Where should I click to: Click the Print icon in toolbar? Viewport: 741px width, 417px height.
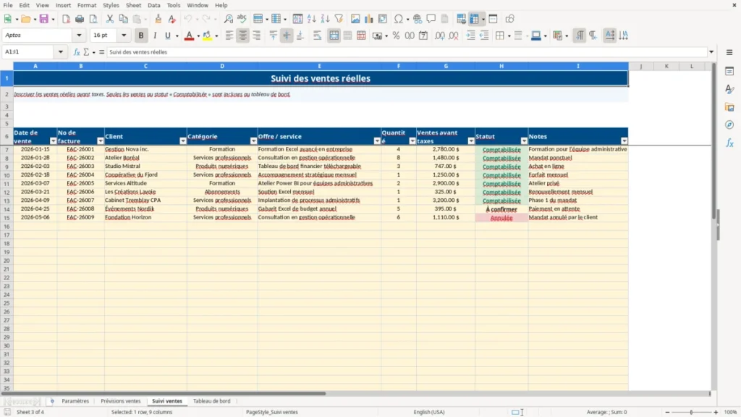[x=80, y=19]
